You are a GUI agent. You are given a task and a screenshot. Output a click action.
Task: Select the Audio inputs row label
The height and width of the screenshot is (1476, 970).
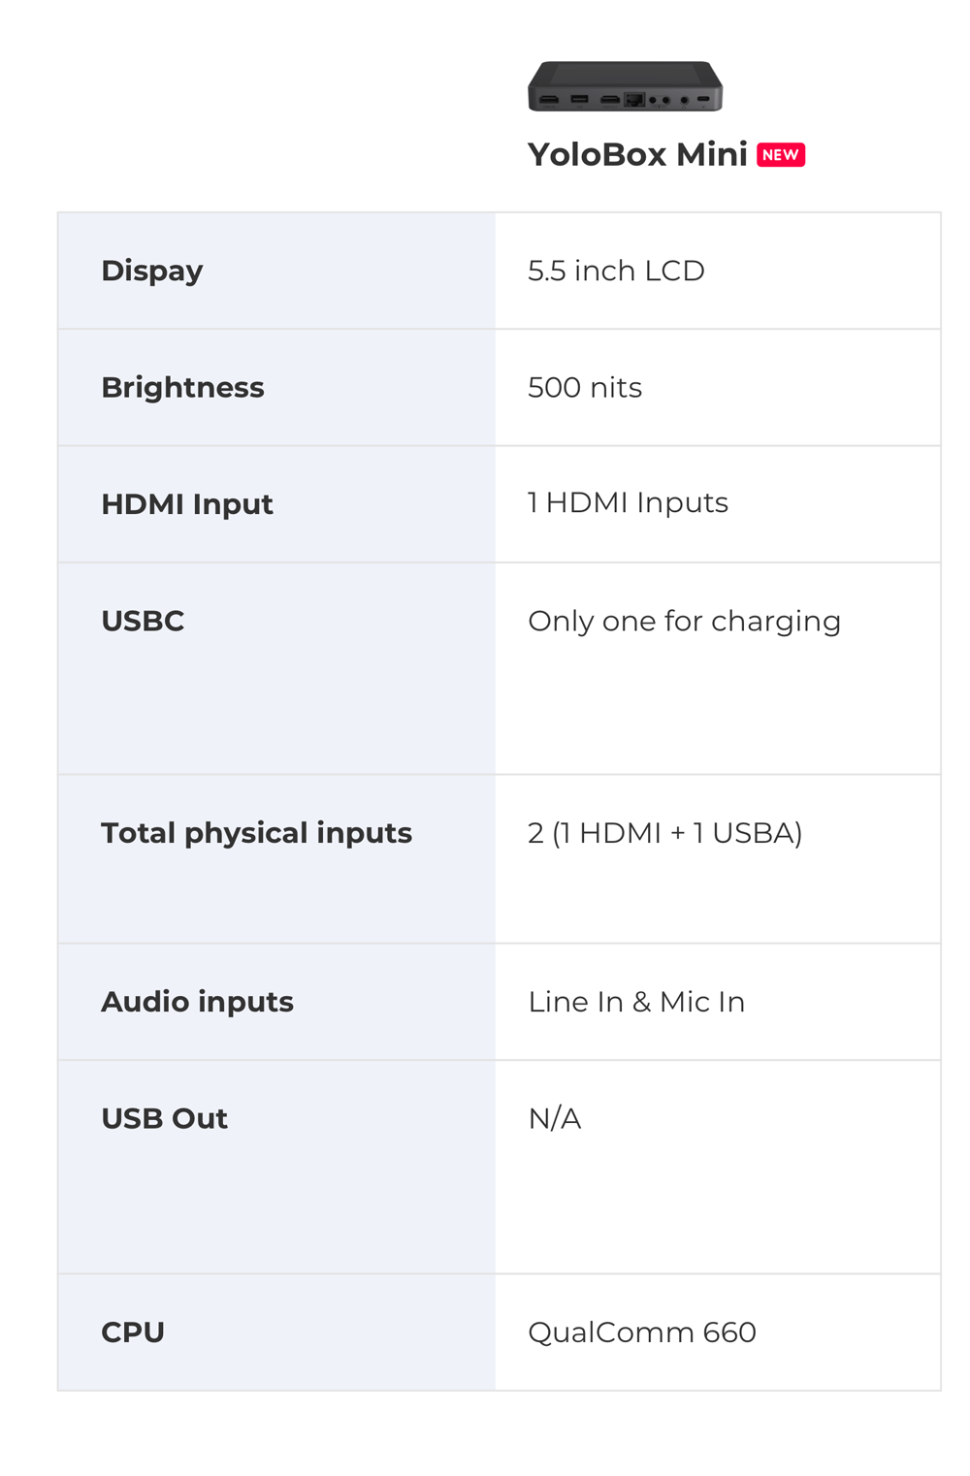tap(197, 1002)
